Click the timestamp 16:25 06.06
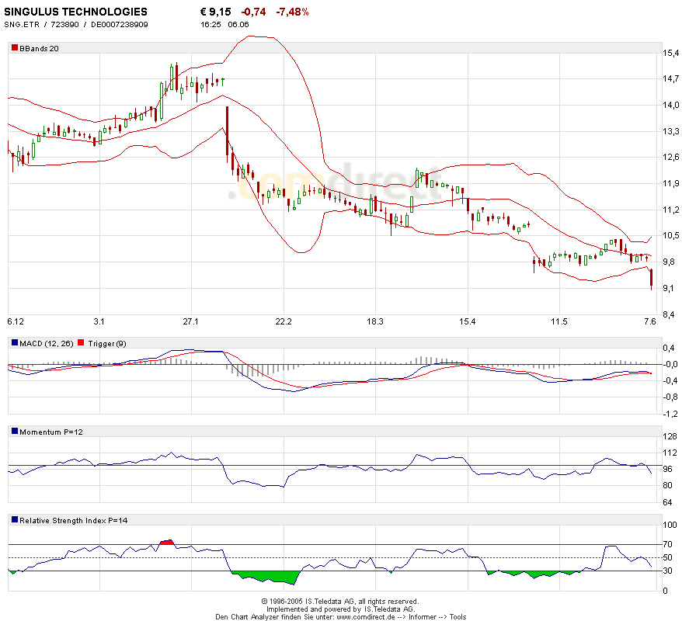The image size is (682, 621). click(224, 24)
